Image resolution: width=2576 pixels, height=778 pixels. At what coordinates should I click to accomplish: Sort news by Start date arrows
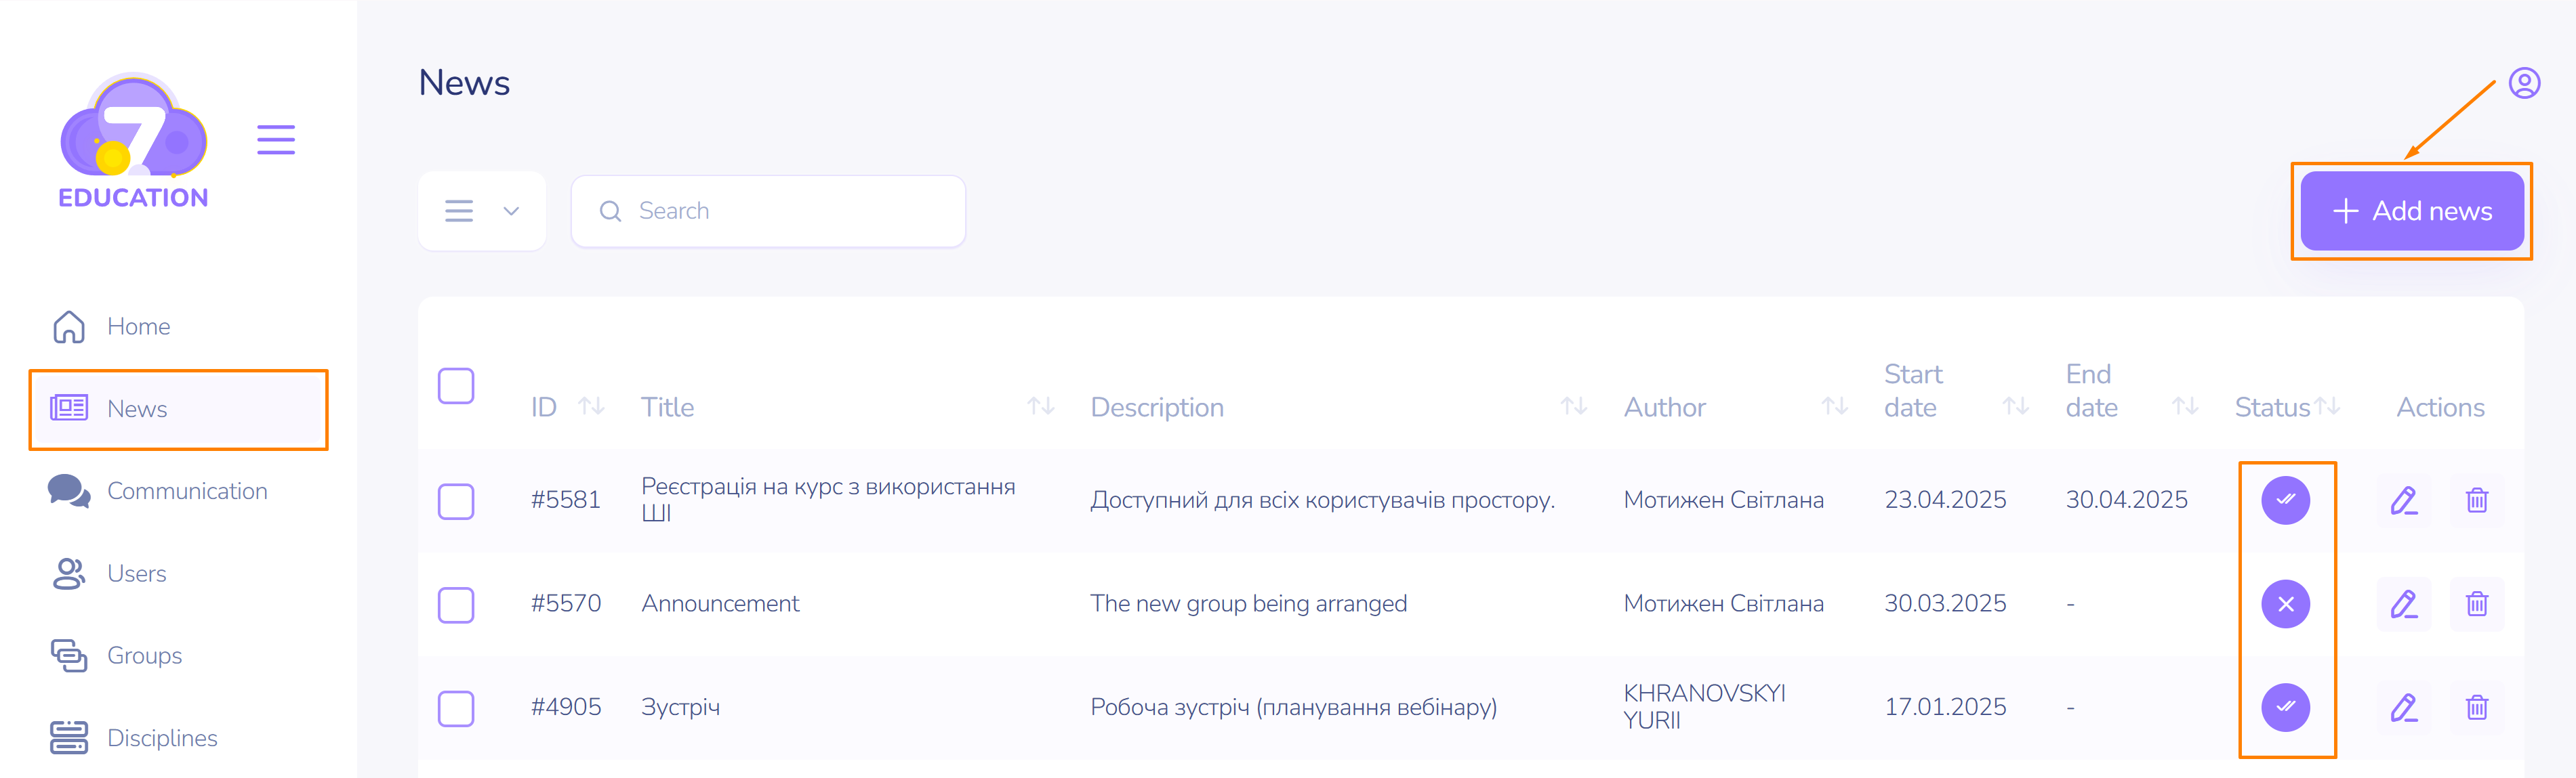point(2015,406)
